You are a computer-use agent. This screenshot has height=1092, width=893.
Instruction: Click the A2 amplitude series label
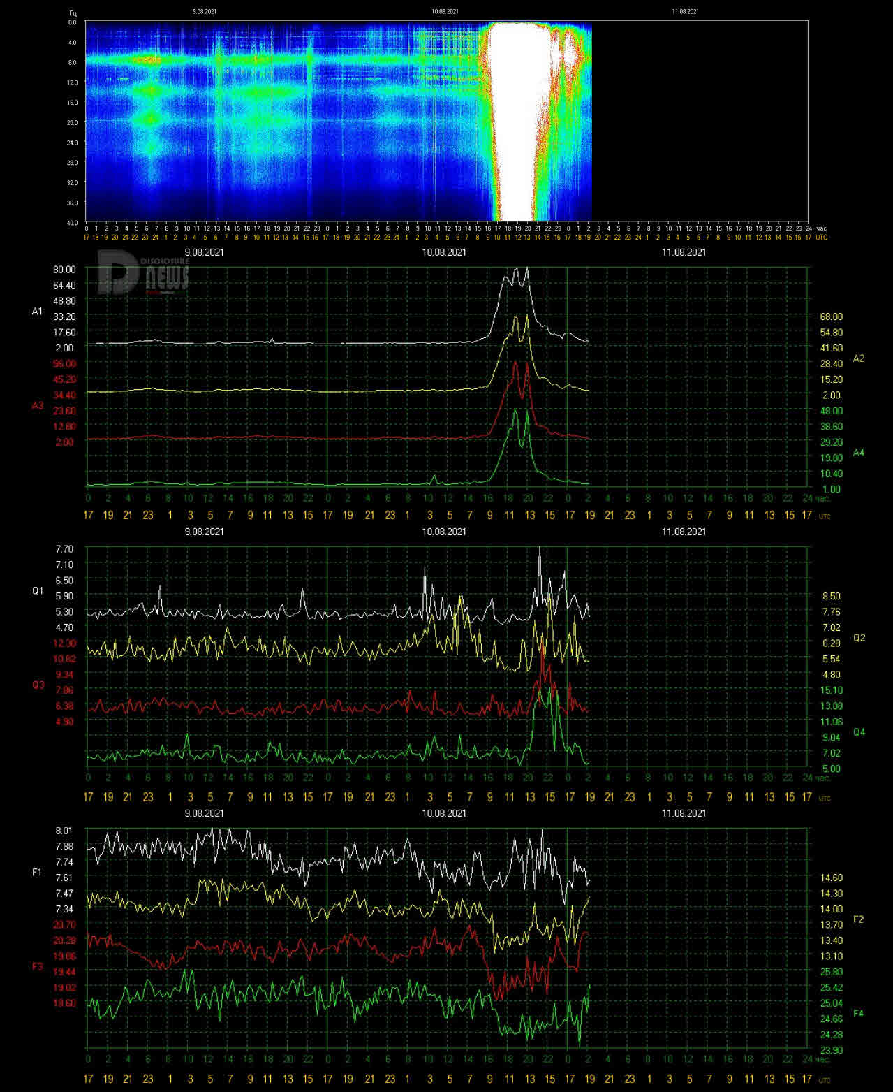859,358
